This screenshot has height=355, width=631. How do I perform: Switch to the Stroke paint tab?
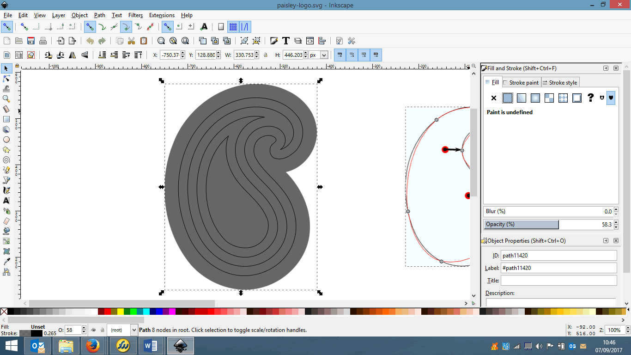point(521,83)
